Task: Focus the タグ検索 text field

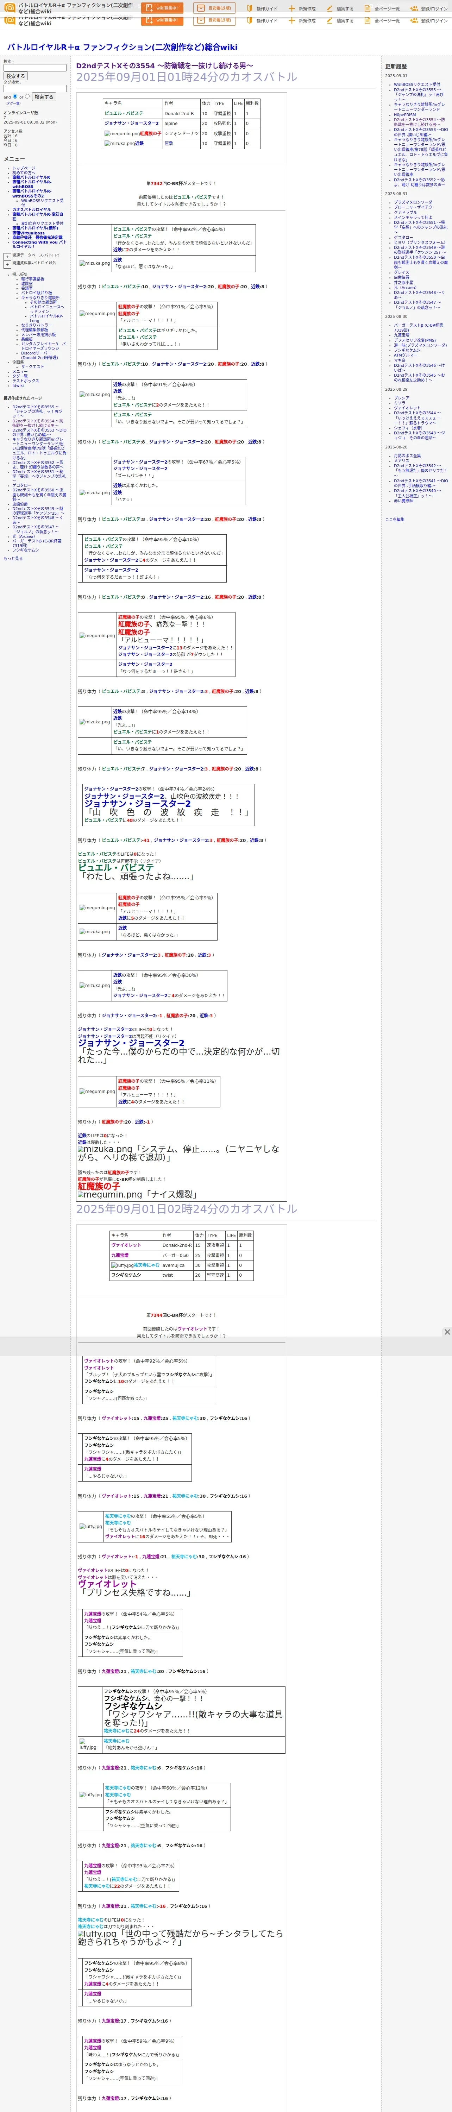Action: 34,89
